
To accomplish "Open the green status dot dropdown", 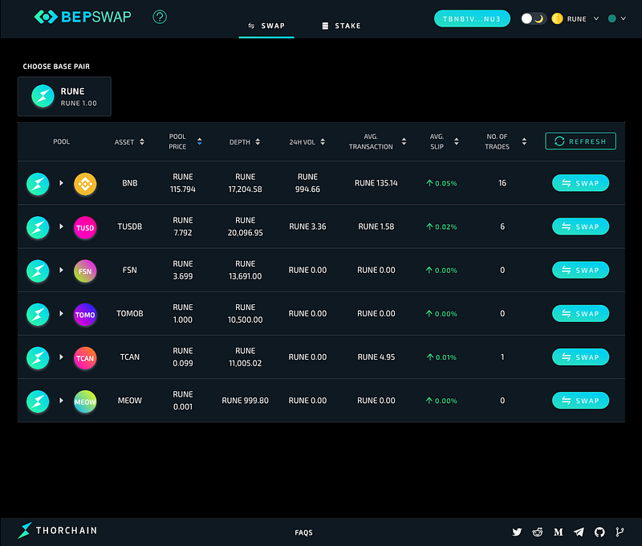I will pos(617,18).
